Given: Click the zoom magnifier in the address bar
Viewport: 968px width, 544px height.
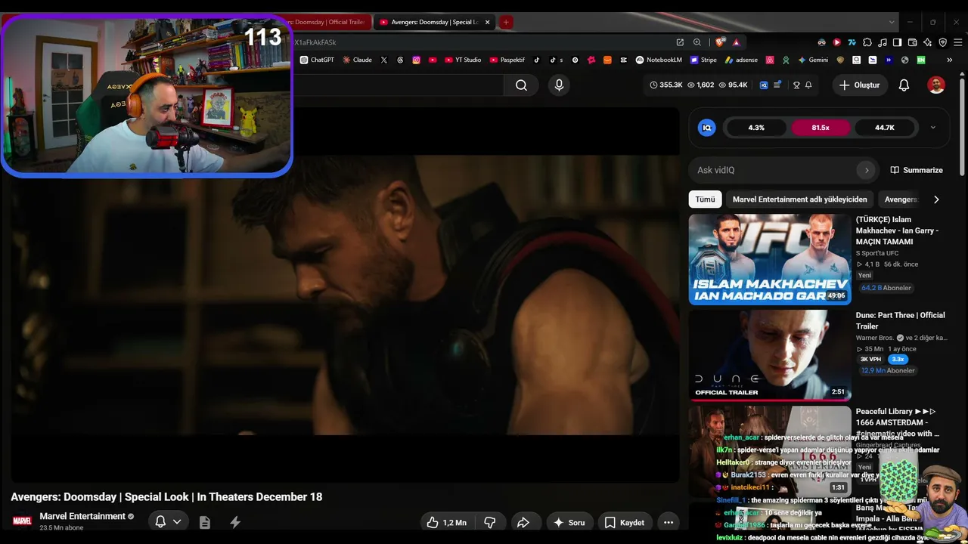Looking at the screenshot, I should coord(697,42).
